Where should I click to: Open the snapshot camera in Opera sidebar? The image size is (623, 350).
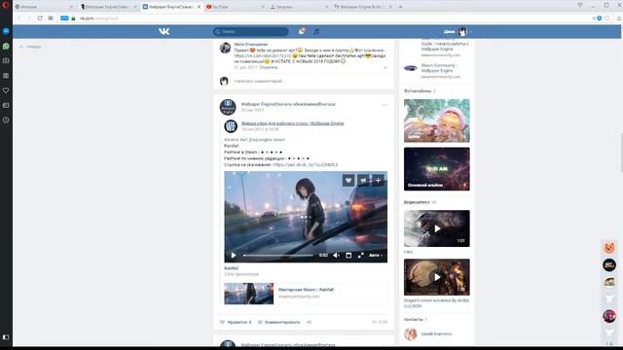(x=6, y=60)
